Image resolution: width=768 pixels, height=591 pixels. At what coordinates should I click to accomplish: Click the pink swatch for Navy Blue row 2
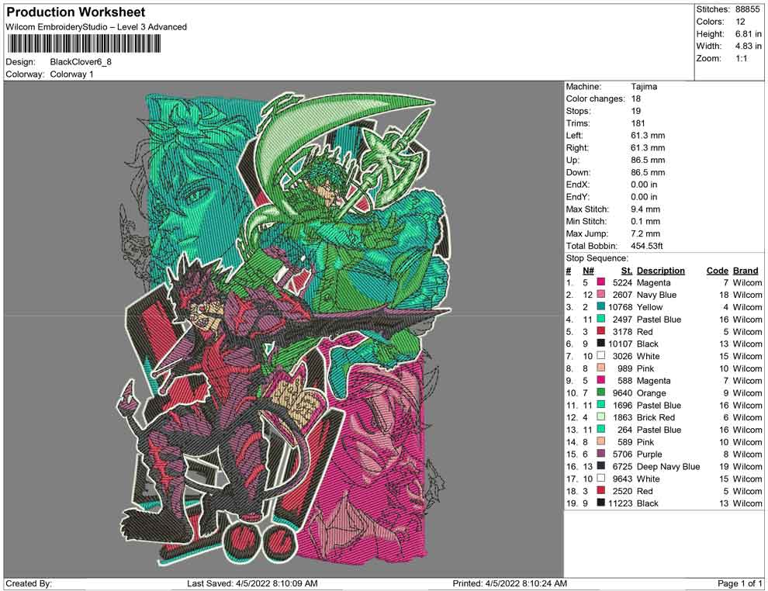click(x=601, y=295)
